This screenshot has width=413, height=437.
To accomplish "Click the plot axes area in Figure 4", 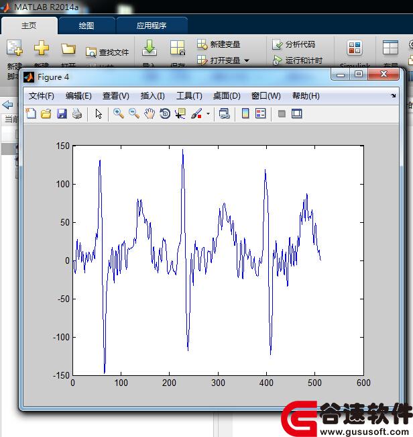I will (218, 260).
